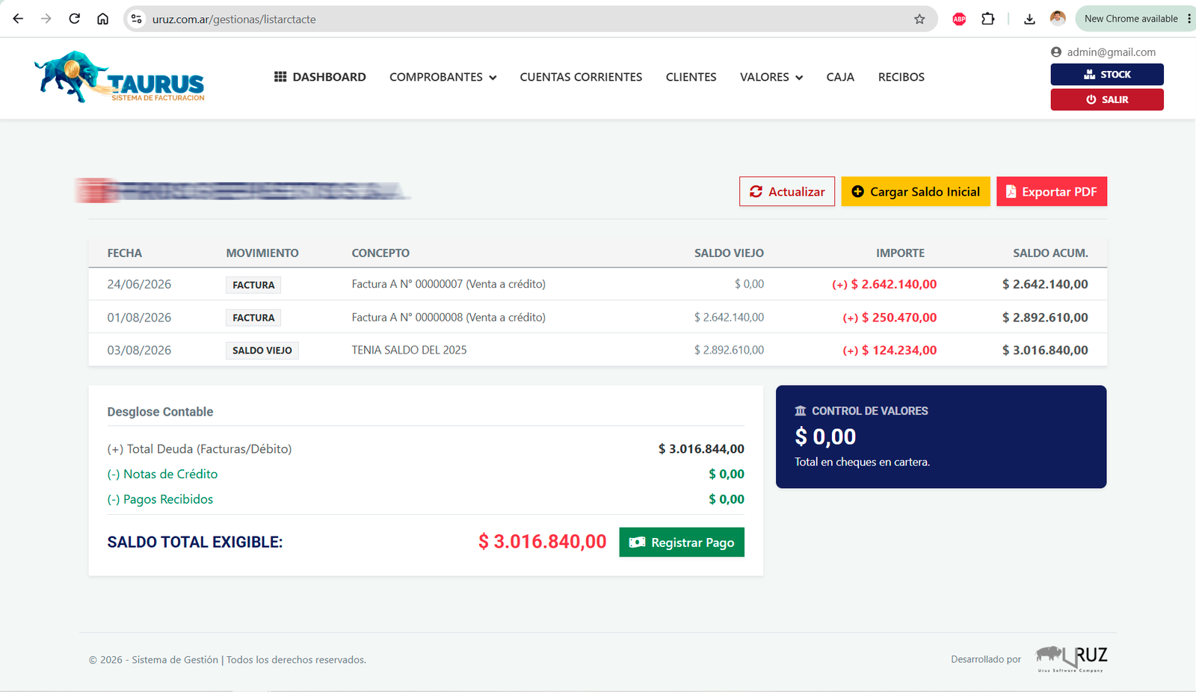Click Total Deuda amount $ 3.016.844,00

(701, 449)
